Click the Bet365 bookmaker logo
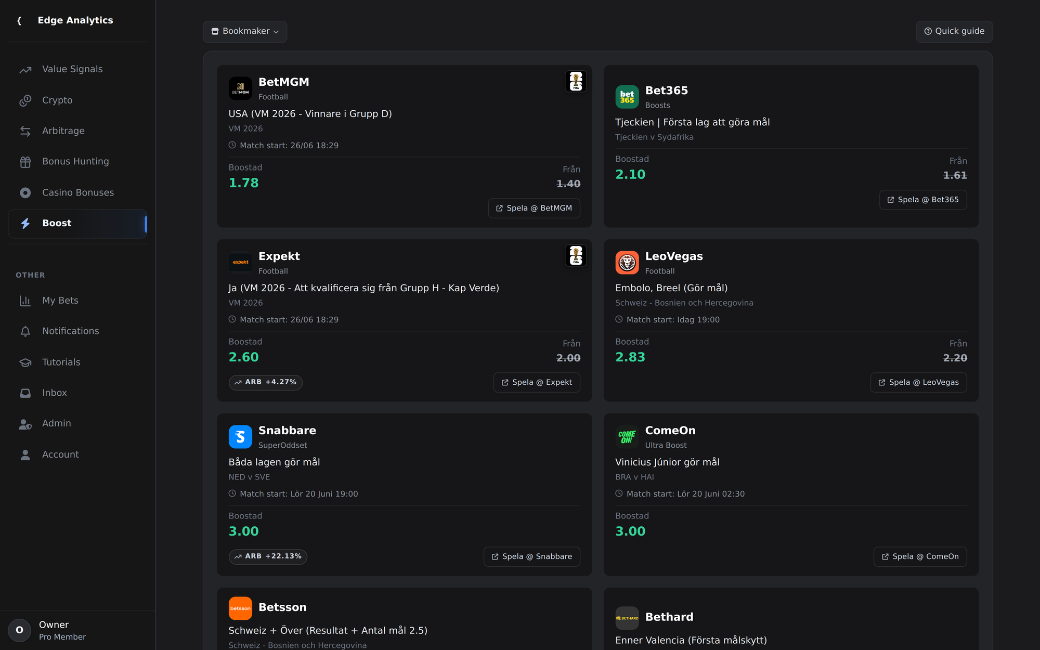Viewport: 1040px width, 650px height. [x=627, y=97]
